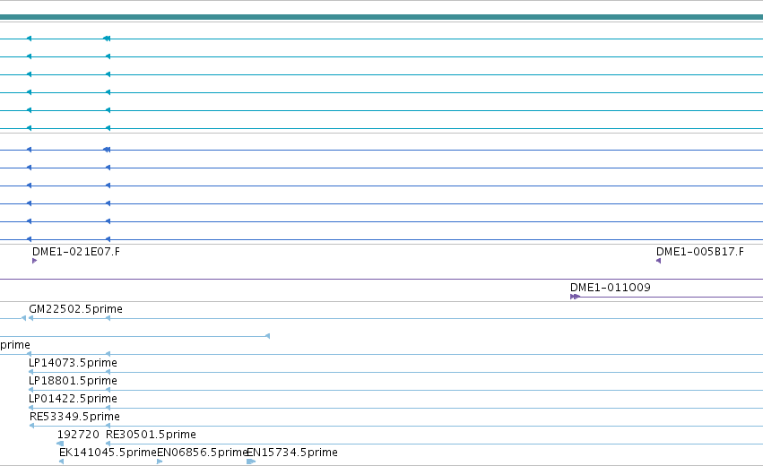
Task: Select the LP14073.5prime label
Action: pos(73,362)
